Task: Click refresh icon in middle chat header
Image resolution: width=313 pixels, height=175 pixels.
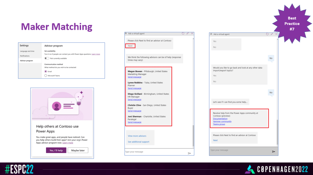Action: (183, 33)
